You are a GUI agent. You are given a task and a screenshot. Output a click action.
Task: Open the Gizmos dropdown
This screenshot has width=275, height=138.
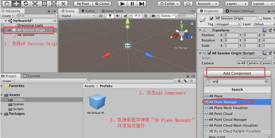[x=167, y=16]
